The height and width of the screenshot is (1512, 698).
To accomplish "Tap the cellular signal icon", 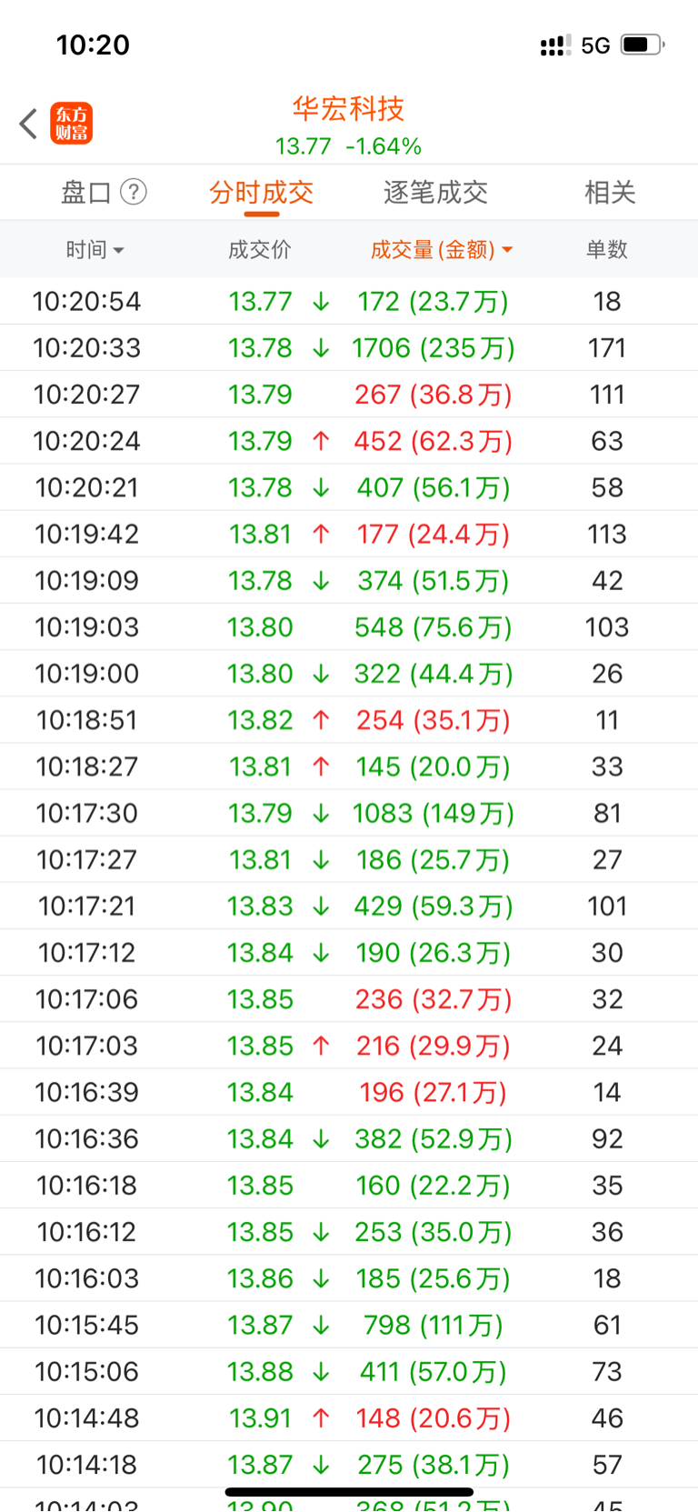I will (555, 45).
